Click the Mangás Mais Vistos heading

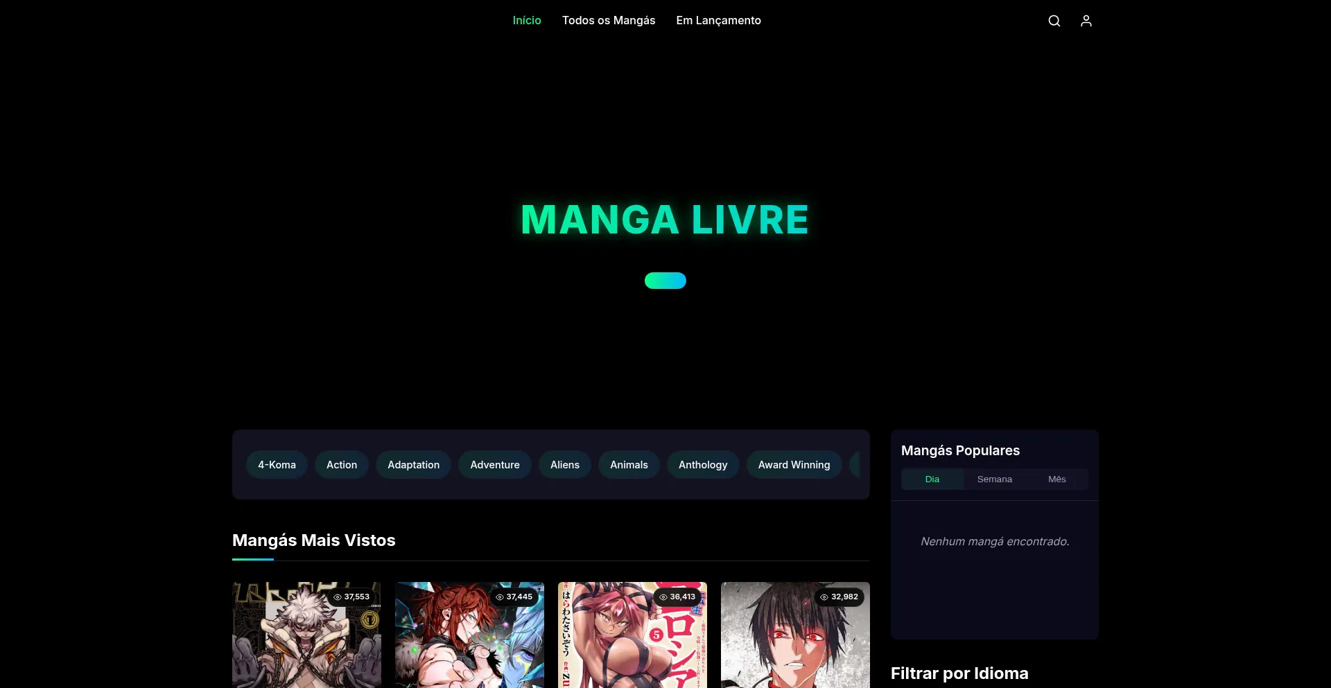coord(313,540)
